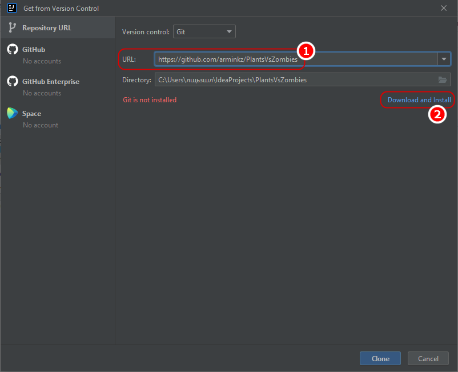Screen dimensions: 458x372
Task: Click the Clone button
Action: click(x=380, y=358)
